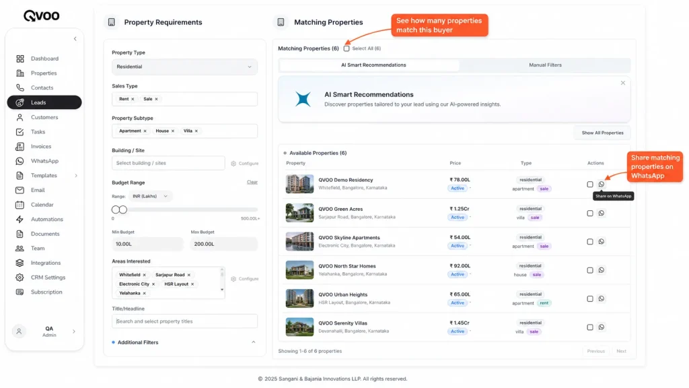
Task: Open the INR (Lakhs) range dropdown
Action: click(150, 196)
